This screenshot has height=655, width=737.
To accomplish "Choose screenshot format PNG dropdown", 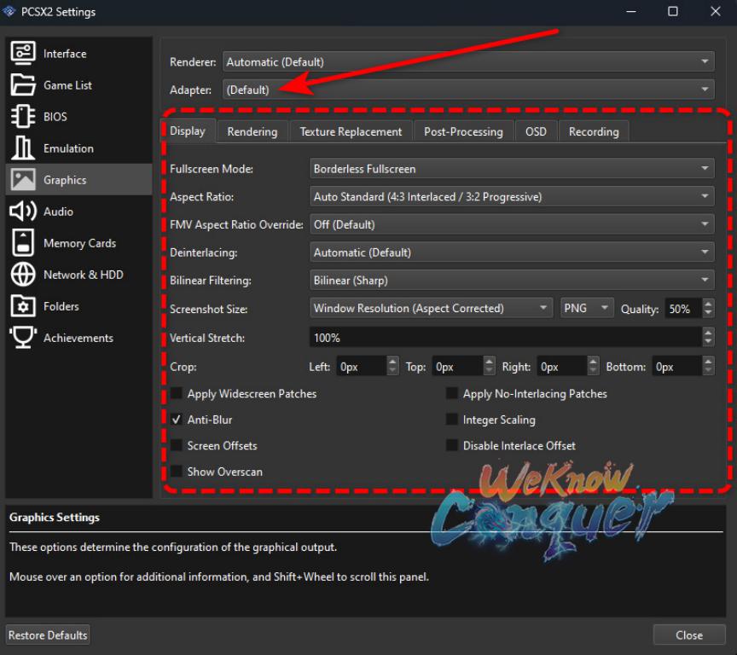I will point(587,308).
